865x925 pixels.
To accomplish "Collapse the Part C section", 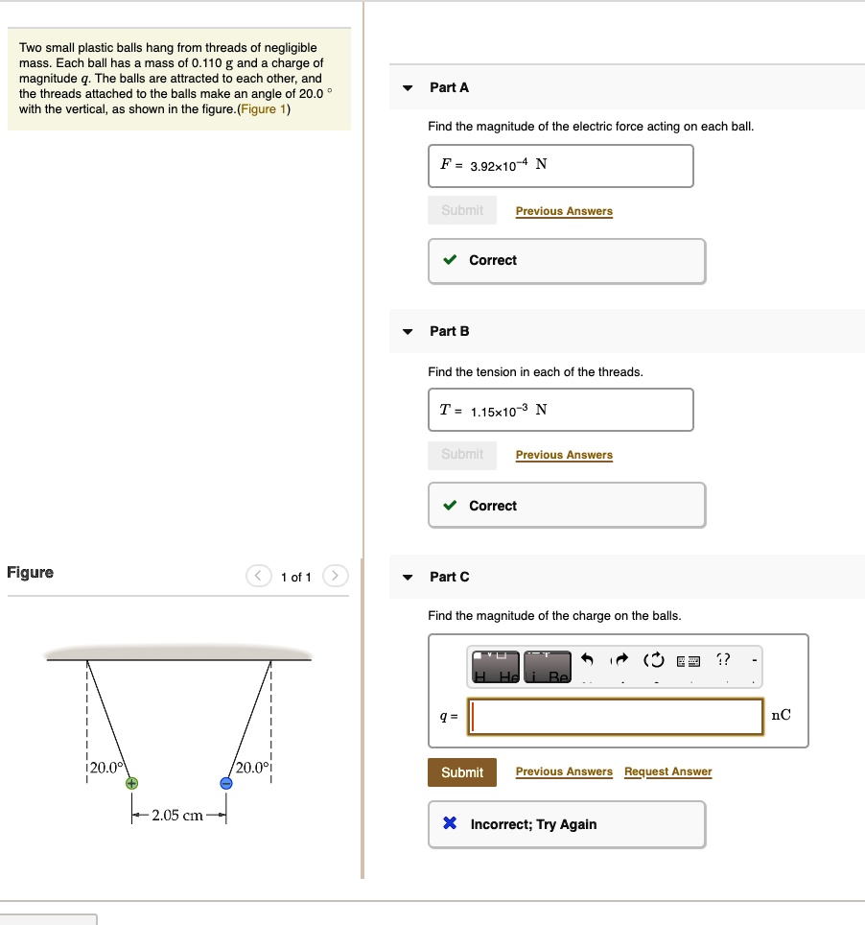I will coord(409,577).
